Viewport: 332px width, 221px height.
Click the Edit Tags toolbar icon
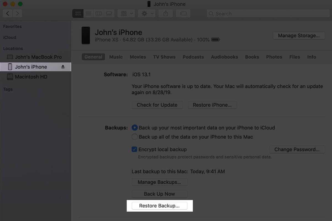click(x=183, y=14)
